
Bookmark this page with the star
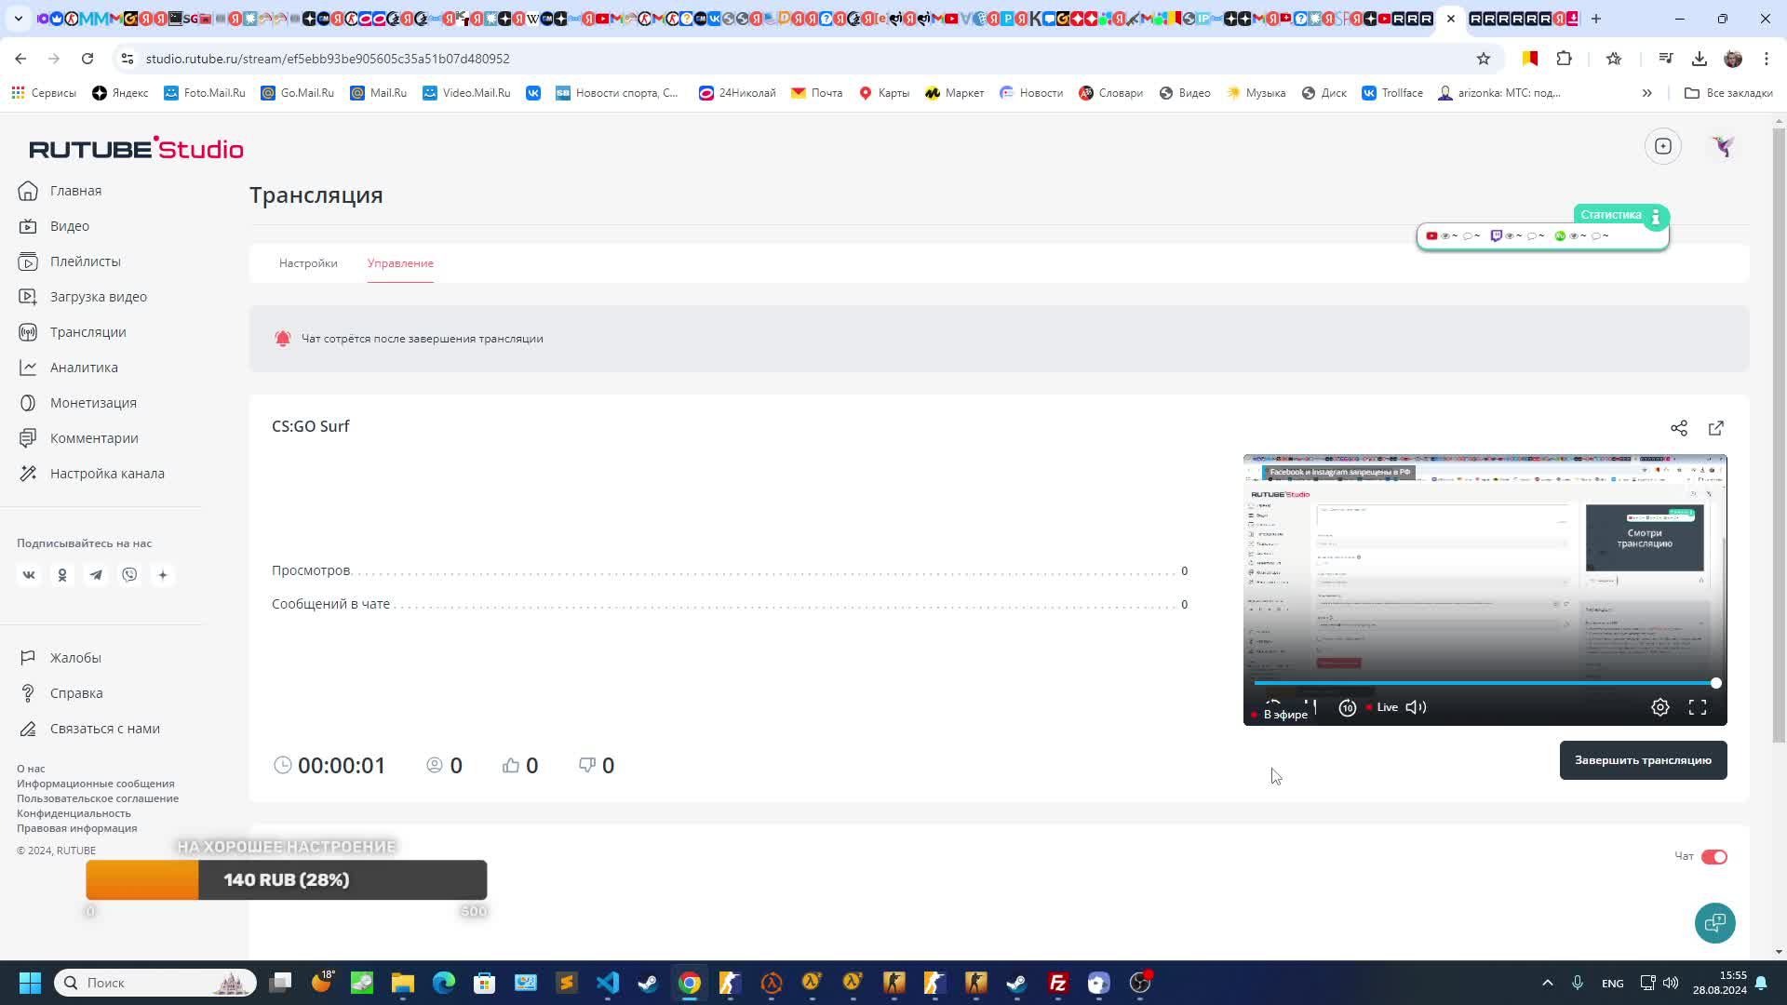(1484, 59)
